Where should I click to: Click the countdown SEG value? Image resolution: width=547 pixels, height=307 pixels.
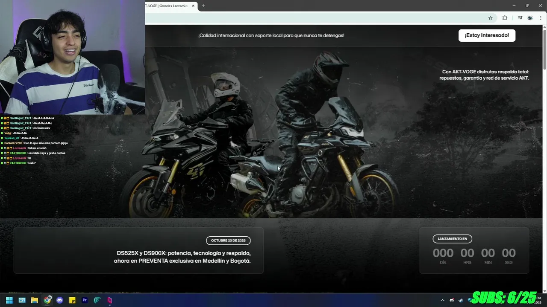pos(509,253)
